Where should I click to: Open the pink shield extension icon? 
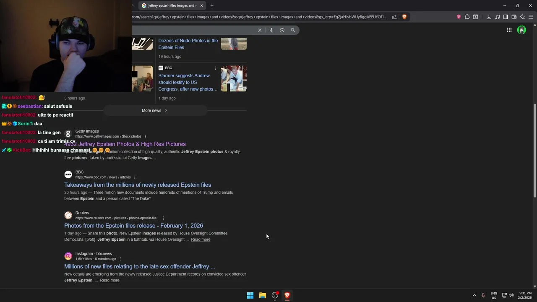coord(459,17)
